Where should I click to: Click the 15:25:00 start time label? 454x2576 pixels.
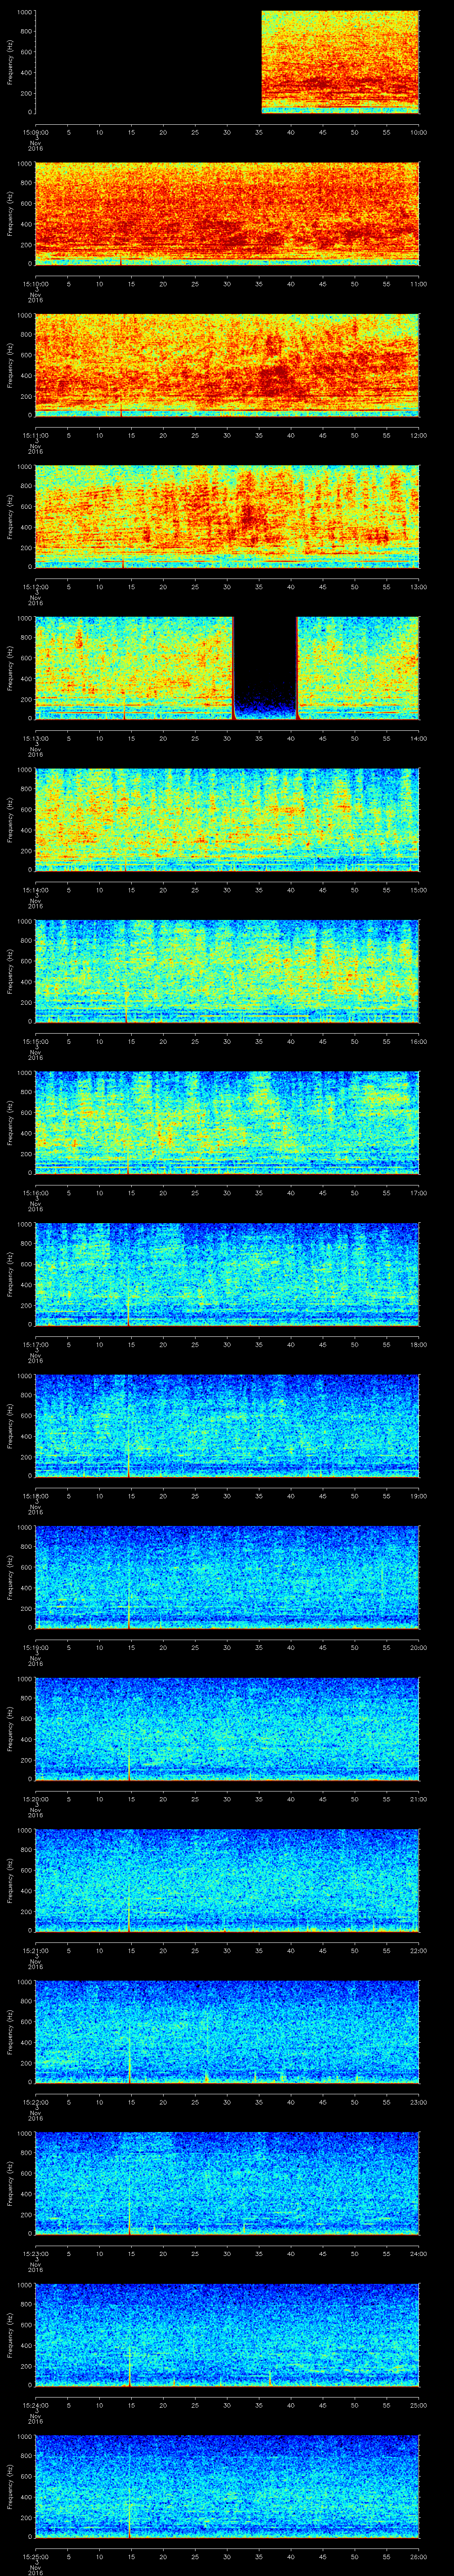35,2556
